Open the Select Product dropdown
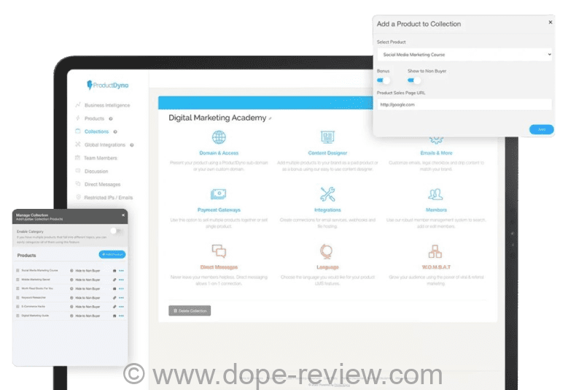This screenshot has width=568, height=390. pos(464,54)
